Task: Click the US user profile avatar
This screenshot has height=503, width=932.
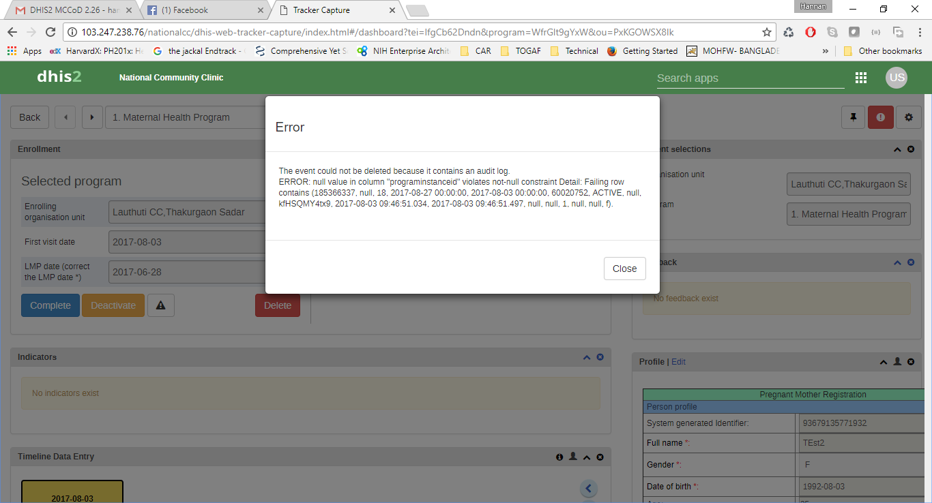Action: pos(897,78)
